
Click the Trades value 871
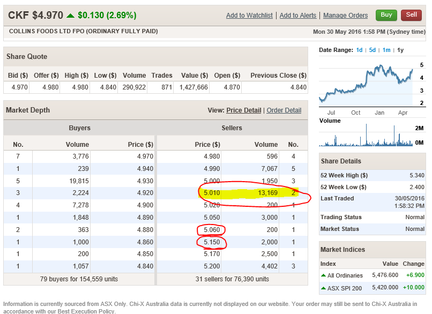[x=167, y=87]
